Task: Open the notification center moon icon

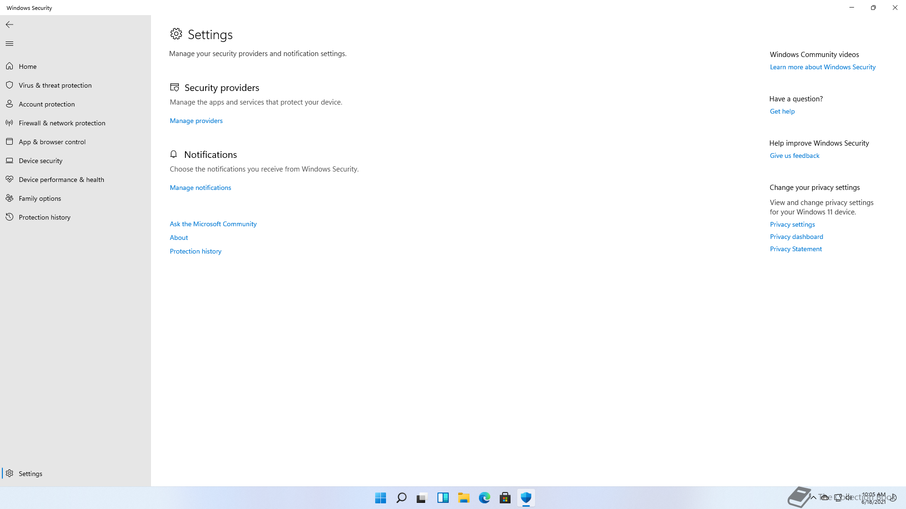Action: (893, 498)
